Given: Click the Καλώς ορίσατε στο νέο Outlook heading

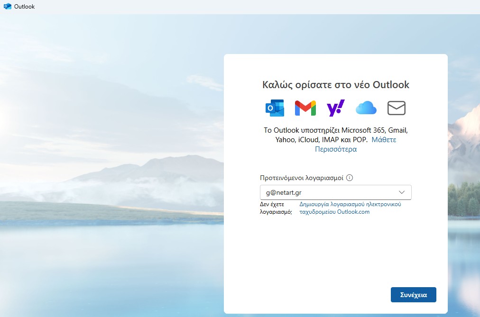Looking at the screenshot, I should pos(336,85).
